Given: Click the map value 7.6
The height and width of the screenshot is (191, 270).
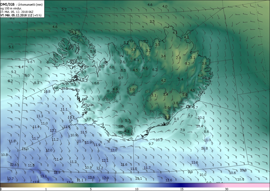Looking at the screenshot, I should pyautogui.click(x=123, y=62).
